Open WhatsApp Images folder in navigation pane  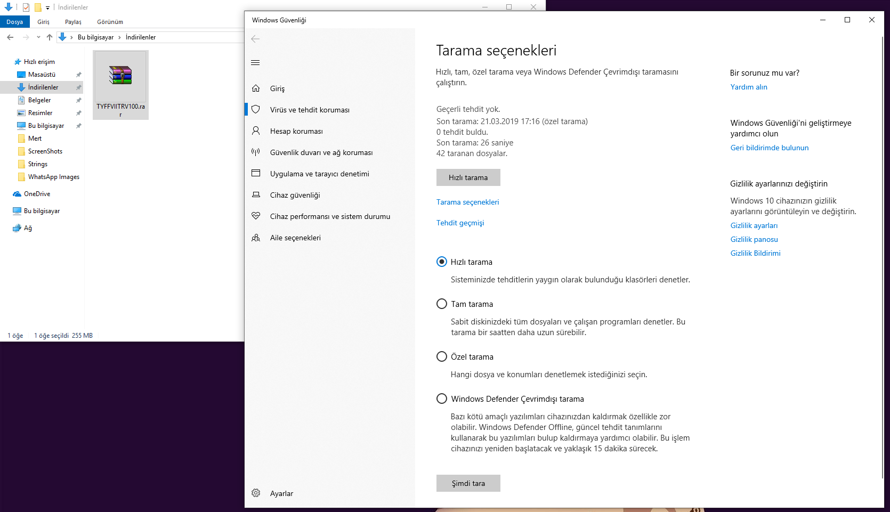[53, 177]
